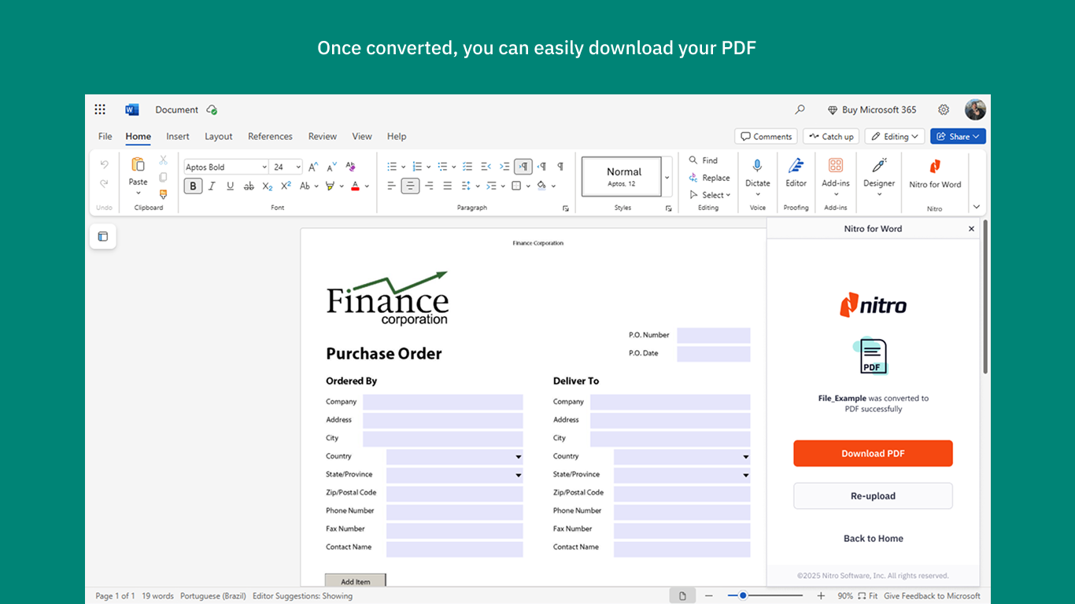Increase paragraph indent
1075x604 pixels.
click(504, 167)
